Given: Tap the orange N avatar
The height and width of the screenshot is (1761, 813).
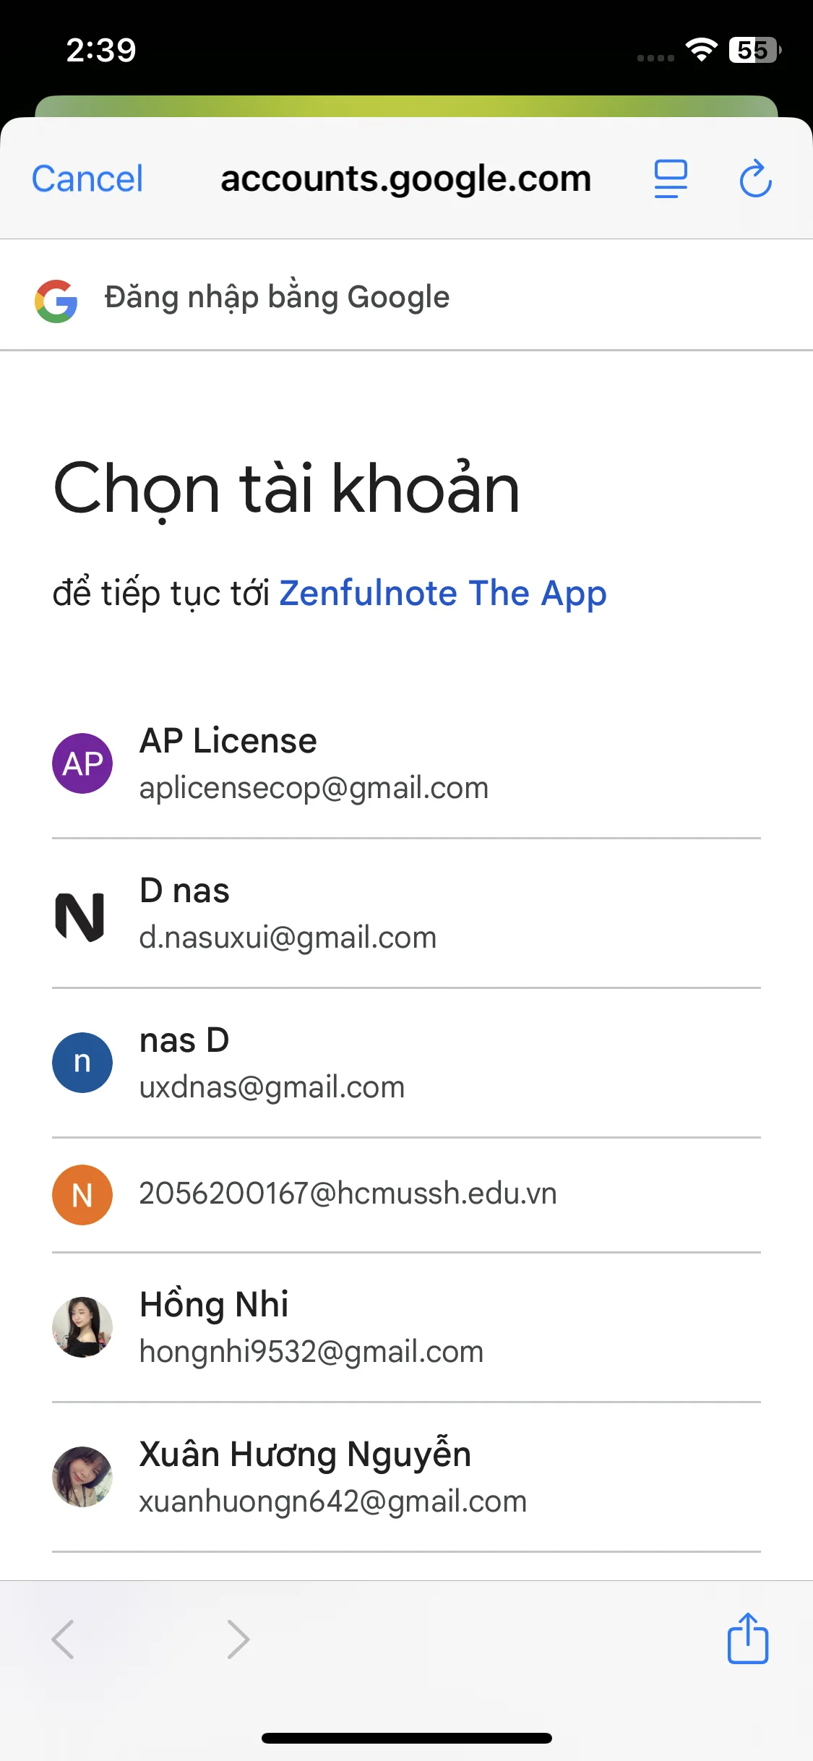Looking at the screenshot, I should [x=82, y=1195].
